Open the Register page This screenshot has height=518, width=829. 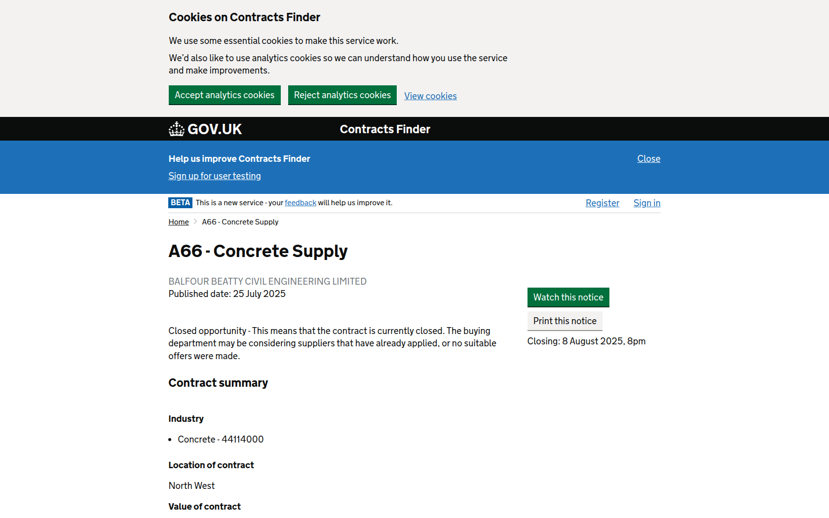pyautogui.click(x=602, y=203)
